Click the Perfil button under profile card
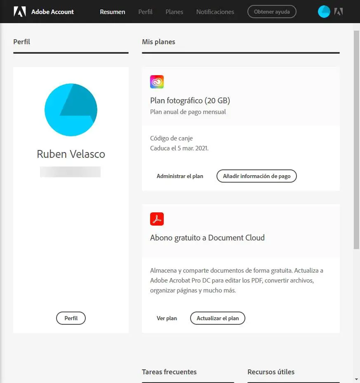The height and width of the screenshot is (383, 360). (x=71, y=318)
